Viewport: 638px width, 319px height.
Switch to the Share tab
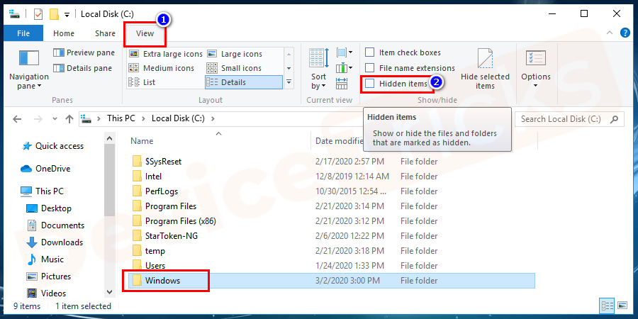(x=105, y=33)
